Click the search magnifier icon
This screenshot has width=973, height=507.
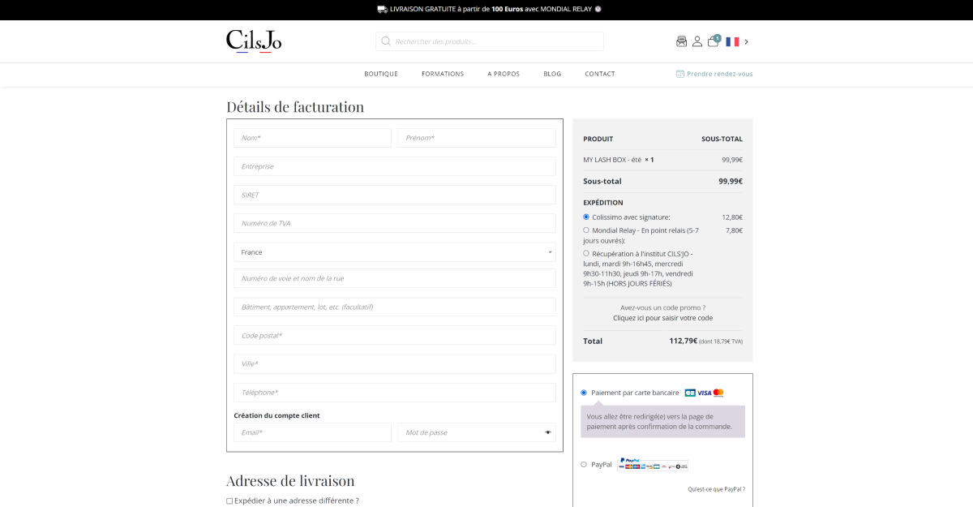[x=386, y=41]
